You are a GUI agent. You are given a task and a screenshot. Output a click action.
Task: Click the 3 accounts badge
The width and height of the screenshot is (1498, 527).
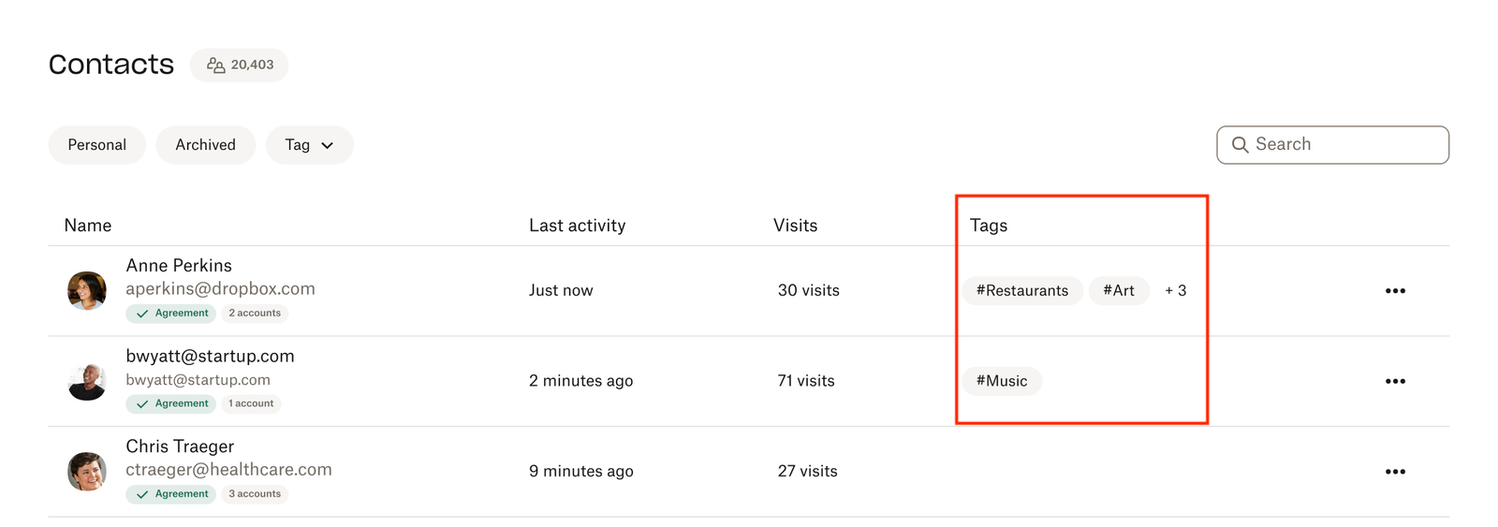tap(255, 494)
